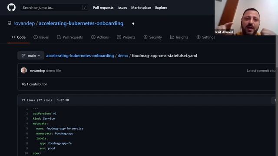This screenshot has height=156, width=278.
Task: Open the repository Settings tab
Action: click(205, 37)
